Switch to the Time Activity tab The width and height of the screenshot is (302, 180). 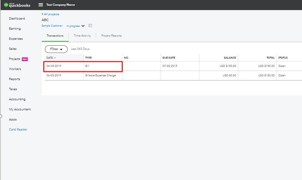click(x=82, y=36)
